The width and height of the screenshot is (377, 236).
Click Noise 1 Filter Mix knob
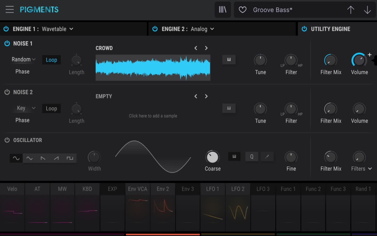click(330, 60)
